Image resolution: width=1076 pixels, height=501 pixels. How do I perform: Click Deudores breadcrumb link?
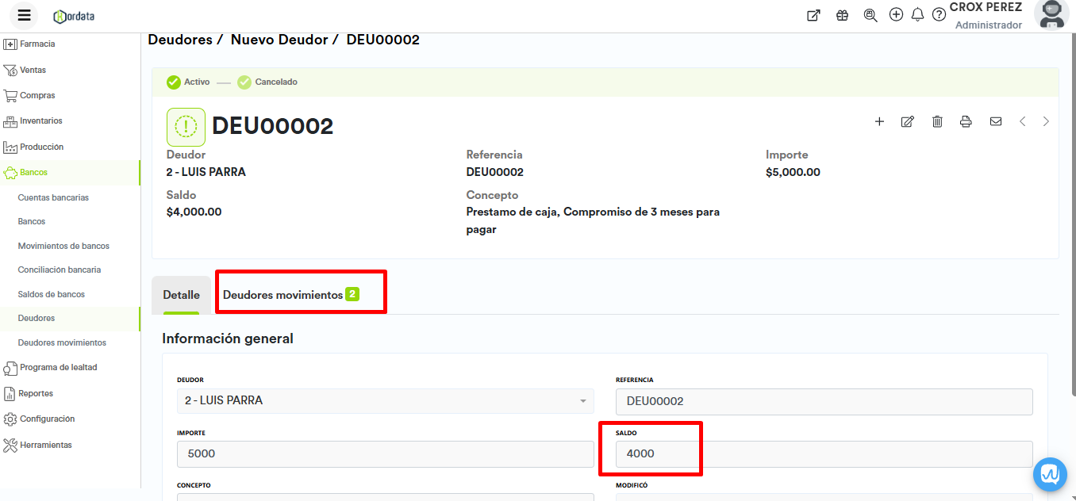(180, 40)
